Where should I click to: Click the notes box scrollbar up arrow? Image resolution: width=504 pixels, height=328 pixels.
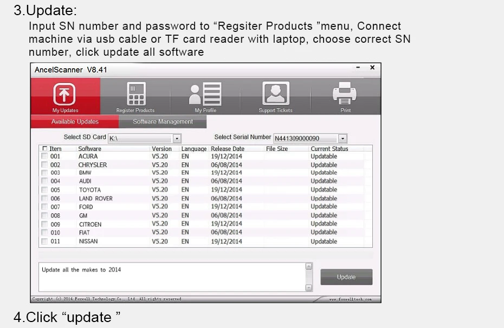click(309, 266)
